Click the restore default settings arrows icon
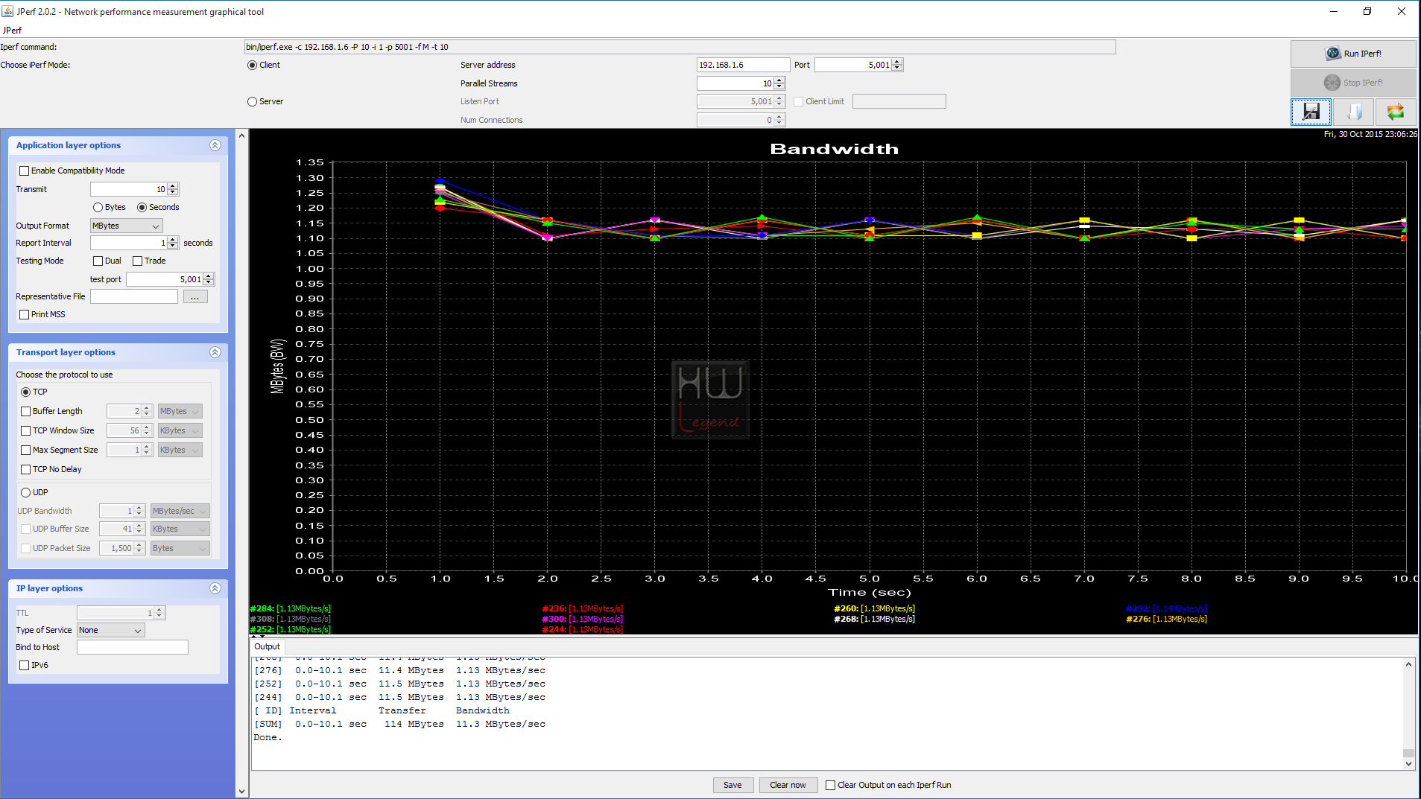Viewport: 1421px width, 799px height. [1396, 112]
